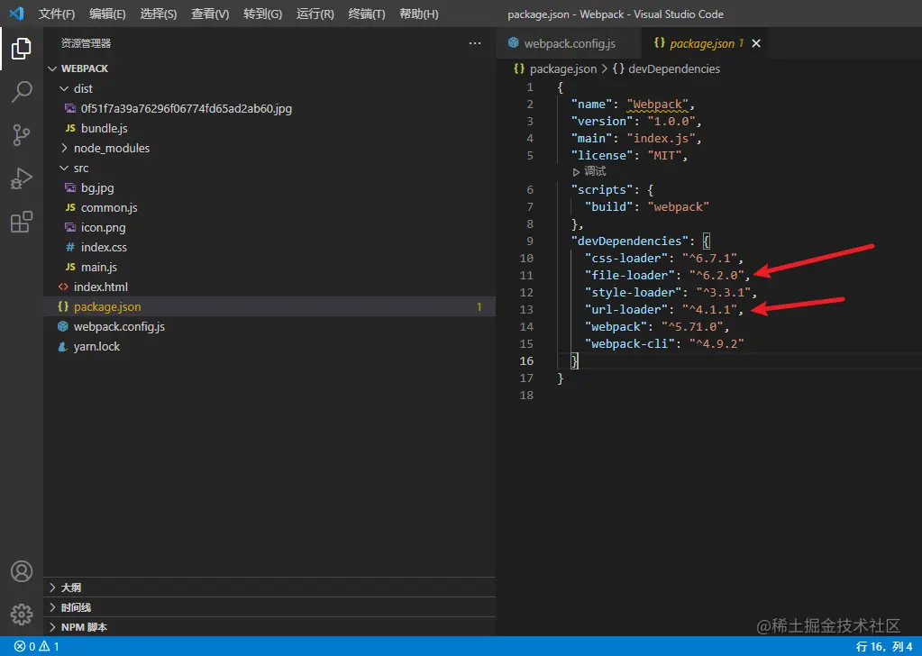Open the Explorer view in activity bar
The image size is (922, 656).
click(21, 48)
